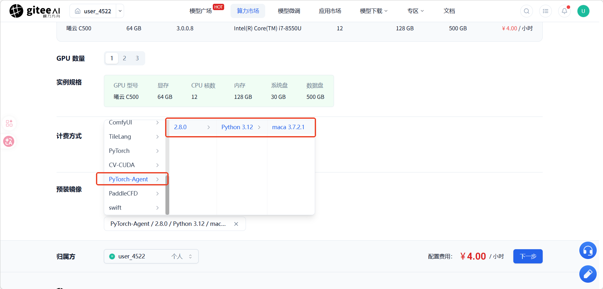Open the 模型广场 nav item
603x289 pixels.
tap(200, 11)
